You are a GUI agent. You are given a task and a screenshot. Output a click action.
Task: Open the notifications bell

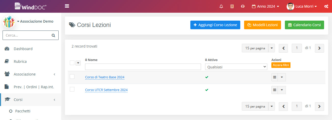click(221, 6)
